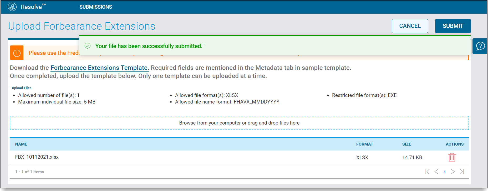
Task: Sort by the NAME column header
Action: coord(21,144)
